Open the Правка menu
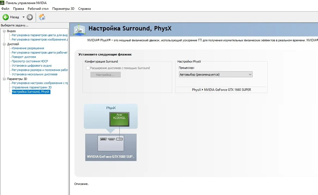The image size is (318, 195). click(x=19, y=9)
